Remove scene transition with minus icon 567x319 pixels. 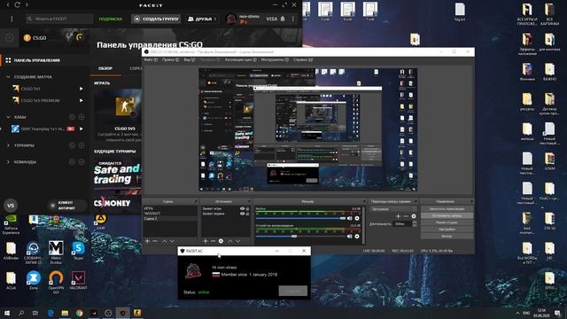[406, 216]
